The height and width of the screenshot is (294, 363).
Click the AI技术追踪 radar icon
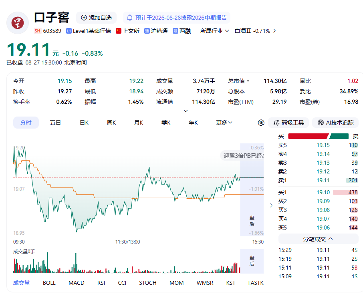click(x=321, y=123)
